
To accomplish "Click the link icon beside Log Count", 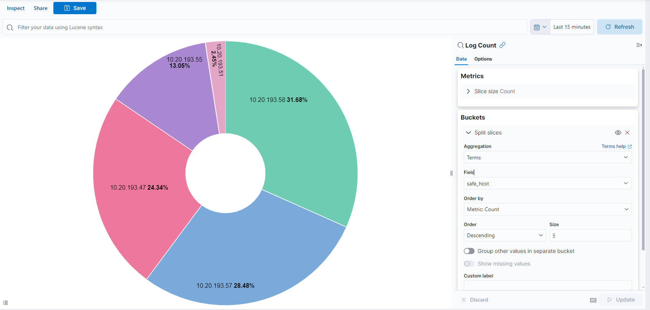I will pos(502,45).
